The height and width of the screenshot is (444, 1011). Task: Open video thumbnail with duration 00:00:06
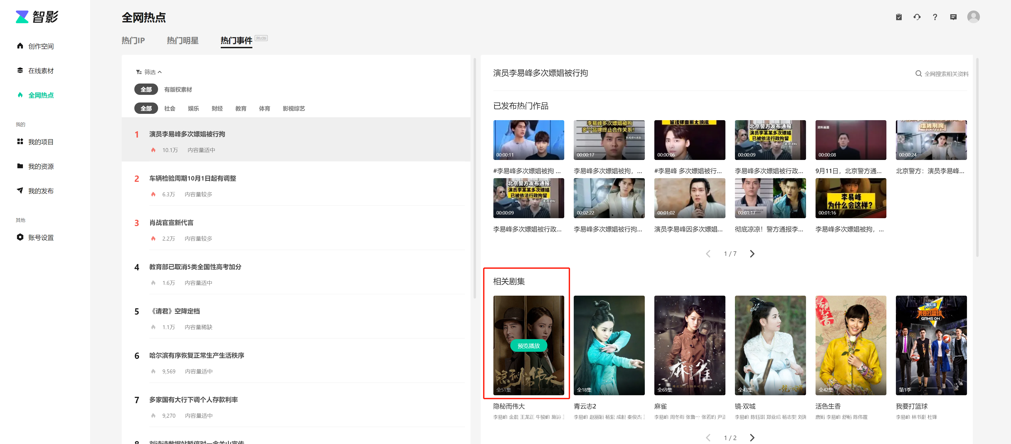(x=689, y=140)
